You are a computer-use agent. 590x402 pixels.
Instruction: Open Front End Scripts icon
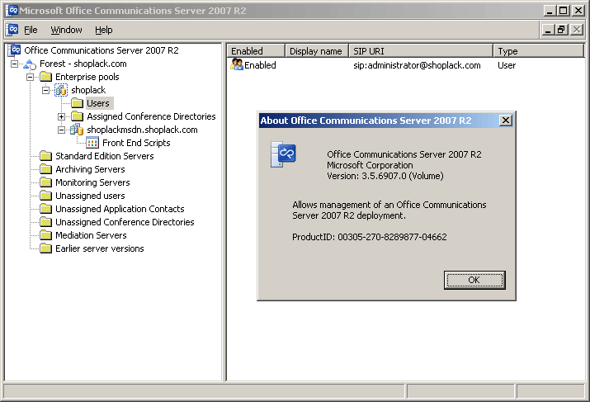[92, 143]
